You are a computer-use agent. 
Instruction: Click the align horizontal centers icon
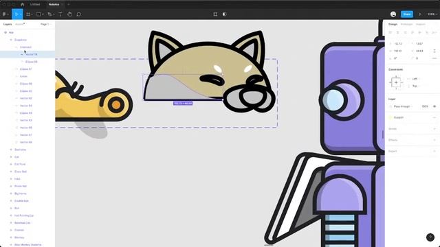pos(397,33)
